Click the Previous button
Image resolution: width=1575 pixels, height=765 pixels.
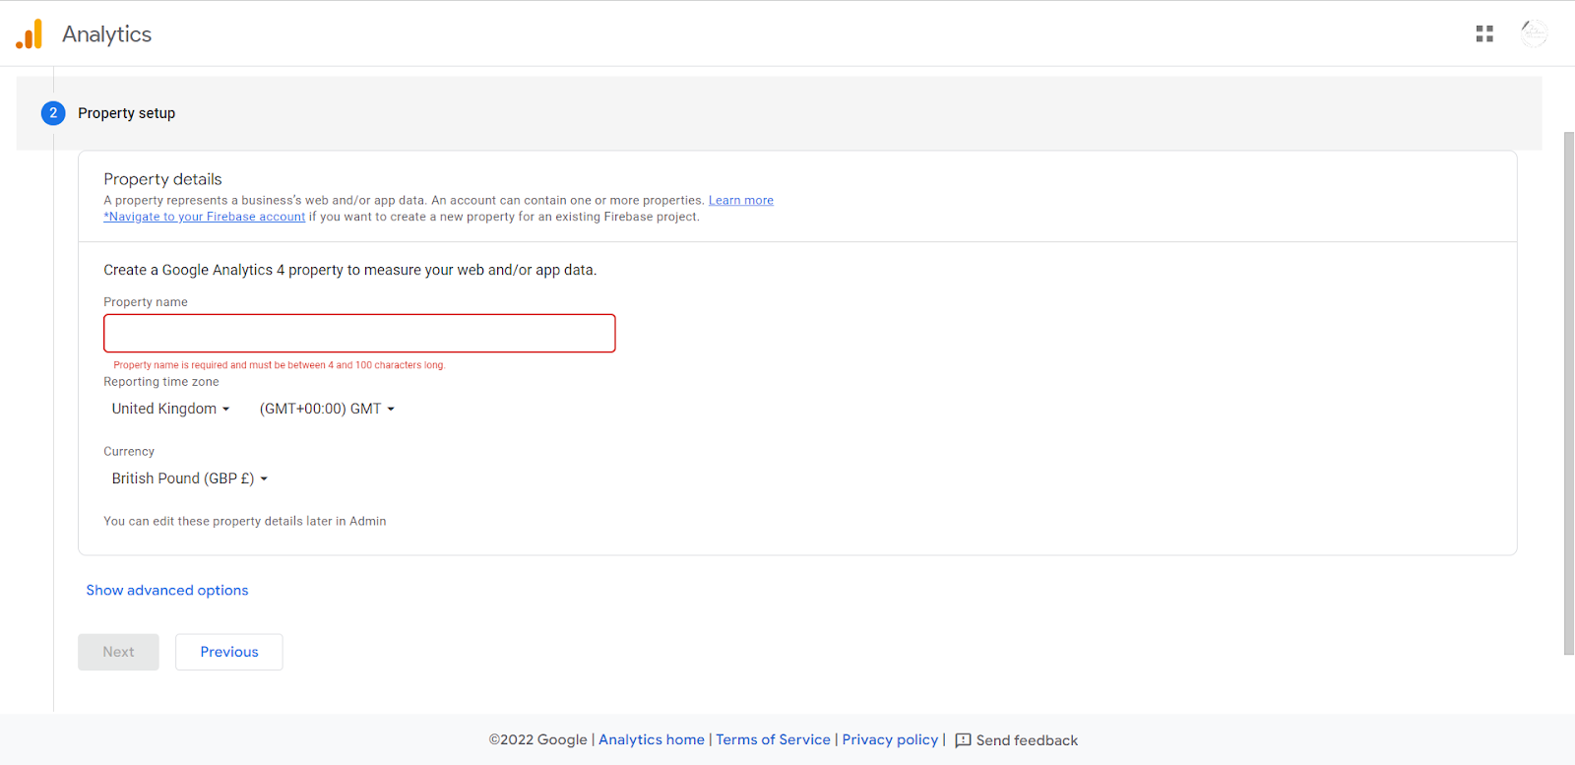click(229, 652)
